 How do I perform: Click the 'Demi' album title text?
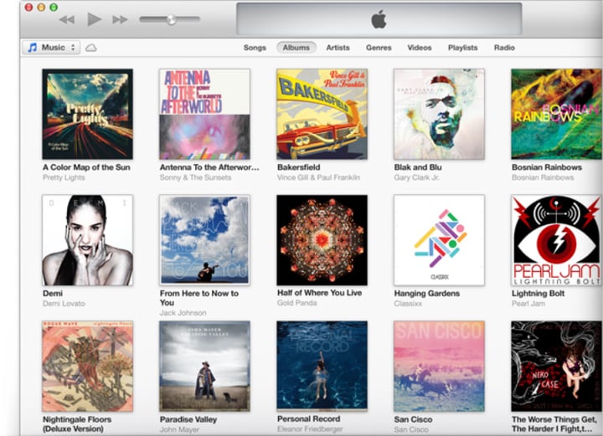tap(53, 293)
